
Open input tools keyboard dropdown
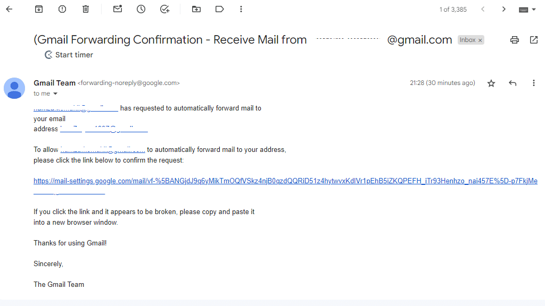[x=534, y=9]
